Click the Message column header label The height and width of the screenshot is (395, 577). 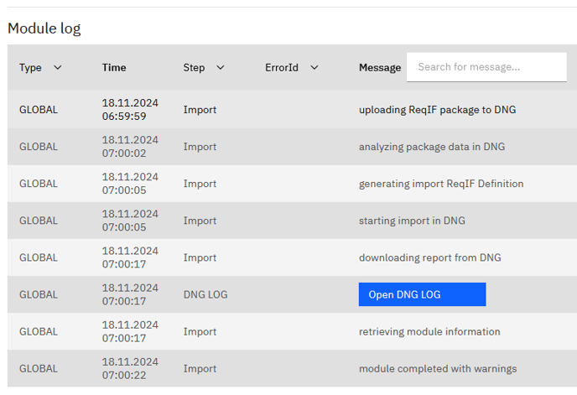[x=379, y=68]
